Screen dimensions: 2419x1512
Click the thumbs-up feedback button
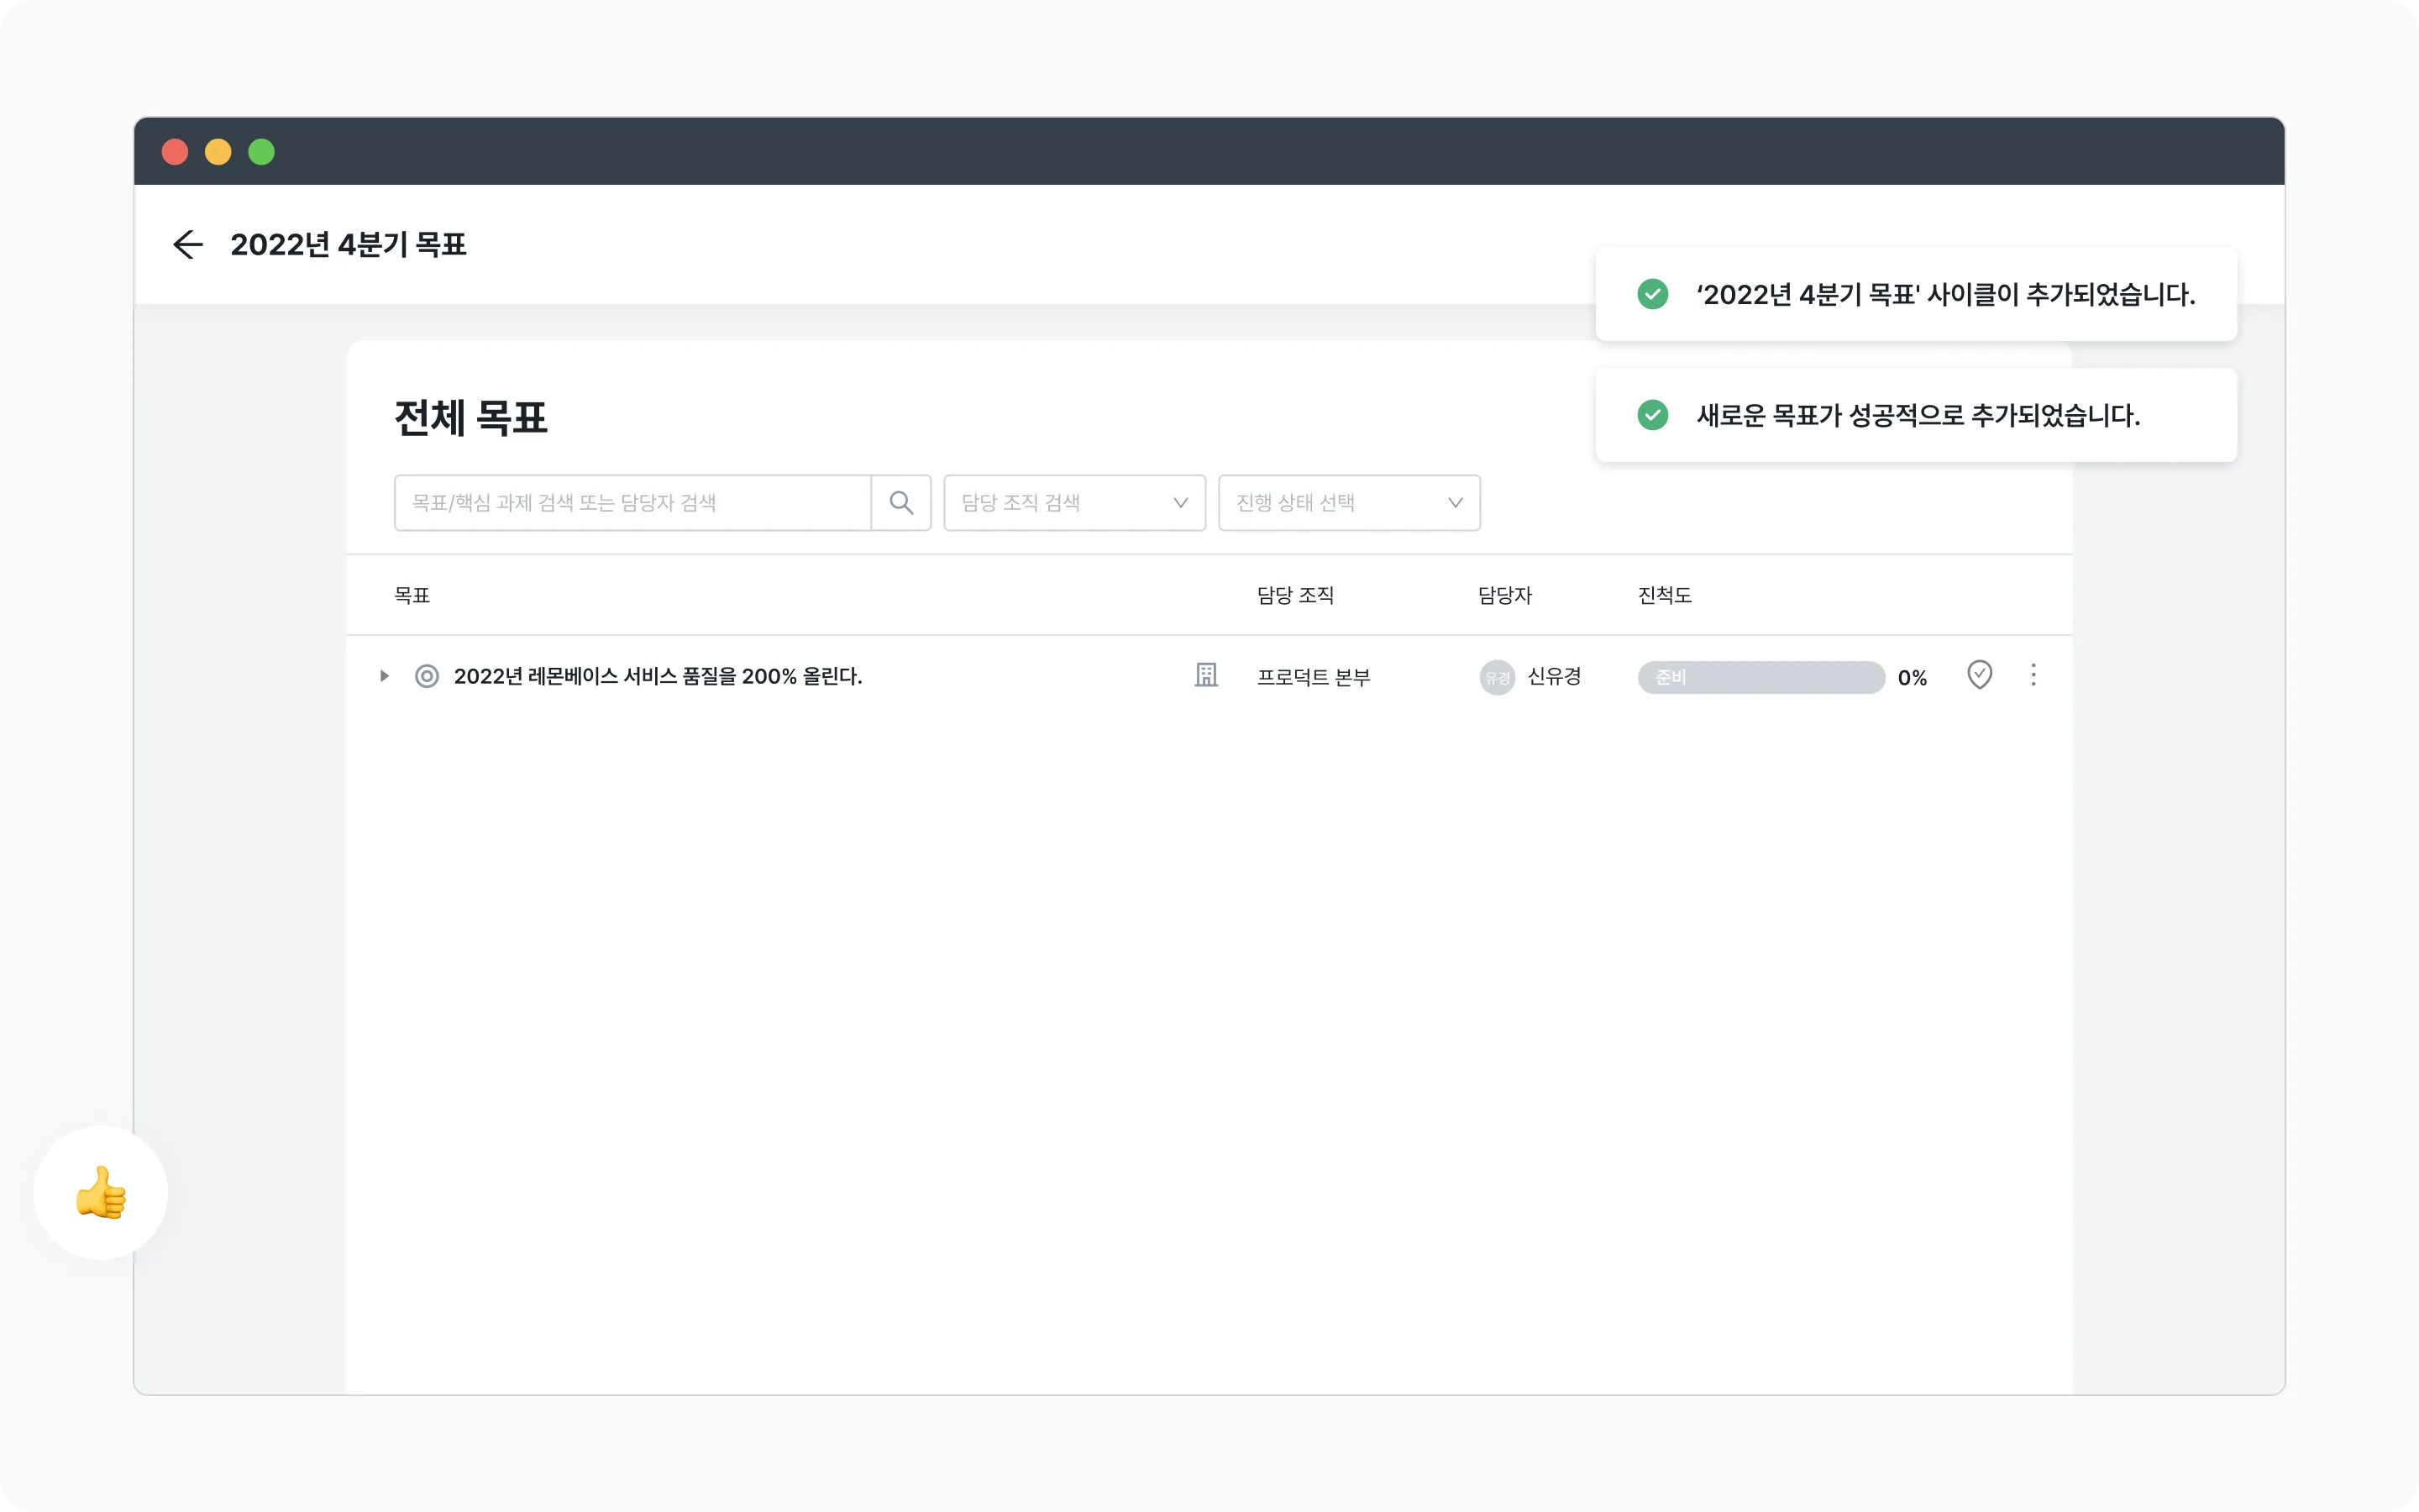(101, 1193)
